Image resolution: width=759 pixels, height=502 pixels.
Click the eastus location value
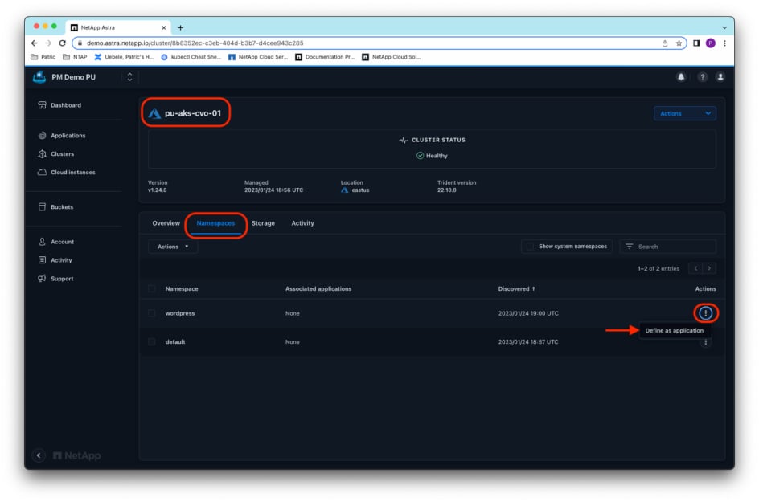[360, 190]
